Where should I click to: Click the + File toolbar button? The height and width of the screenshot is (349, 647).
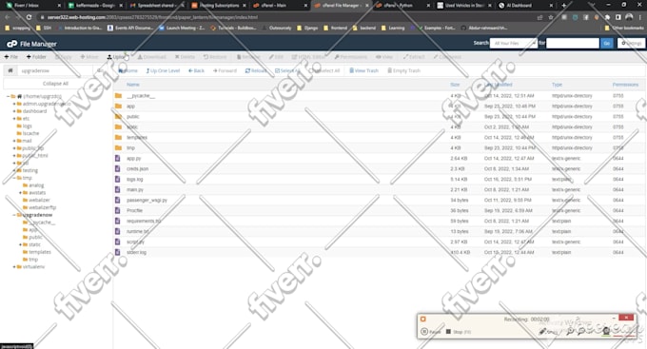pyautogui.click(x=11, y=57)
